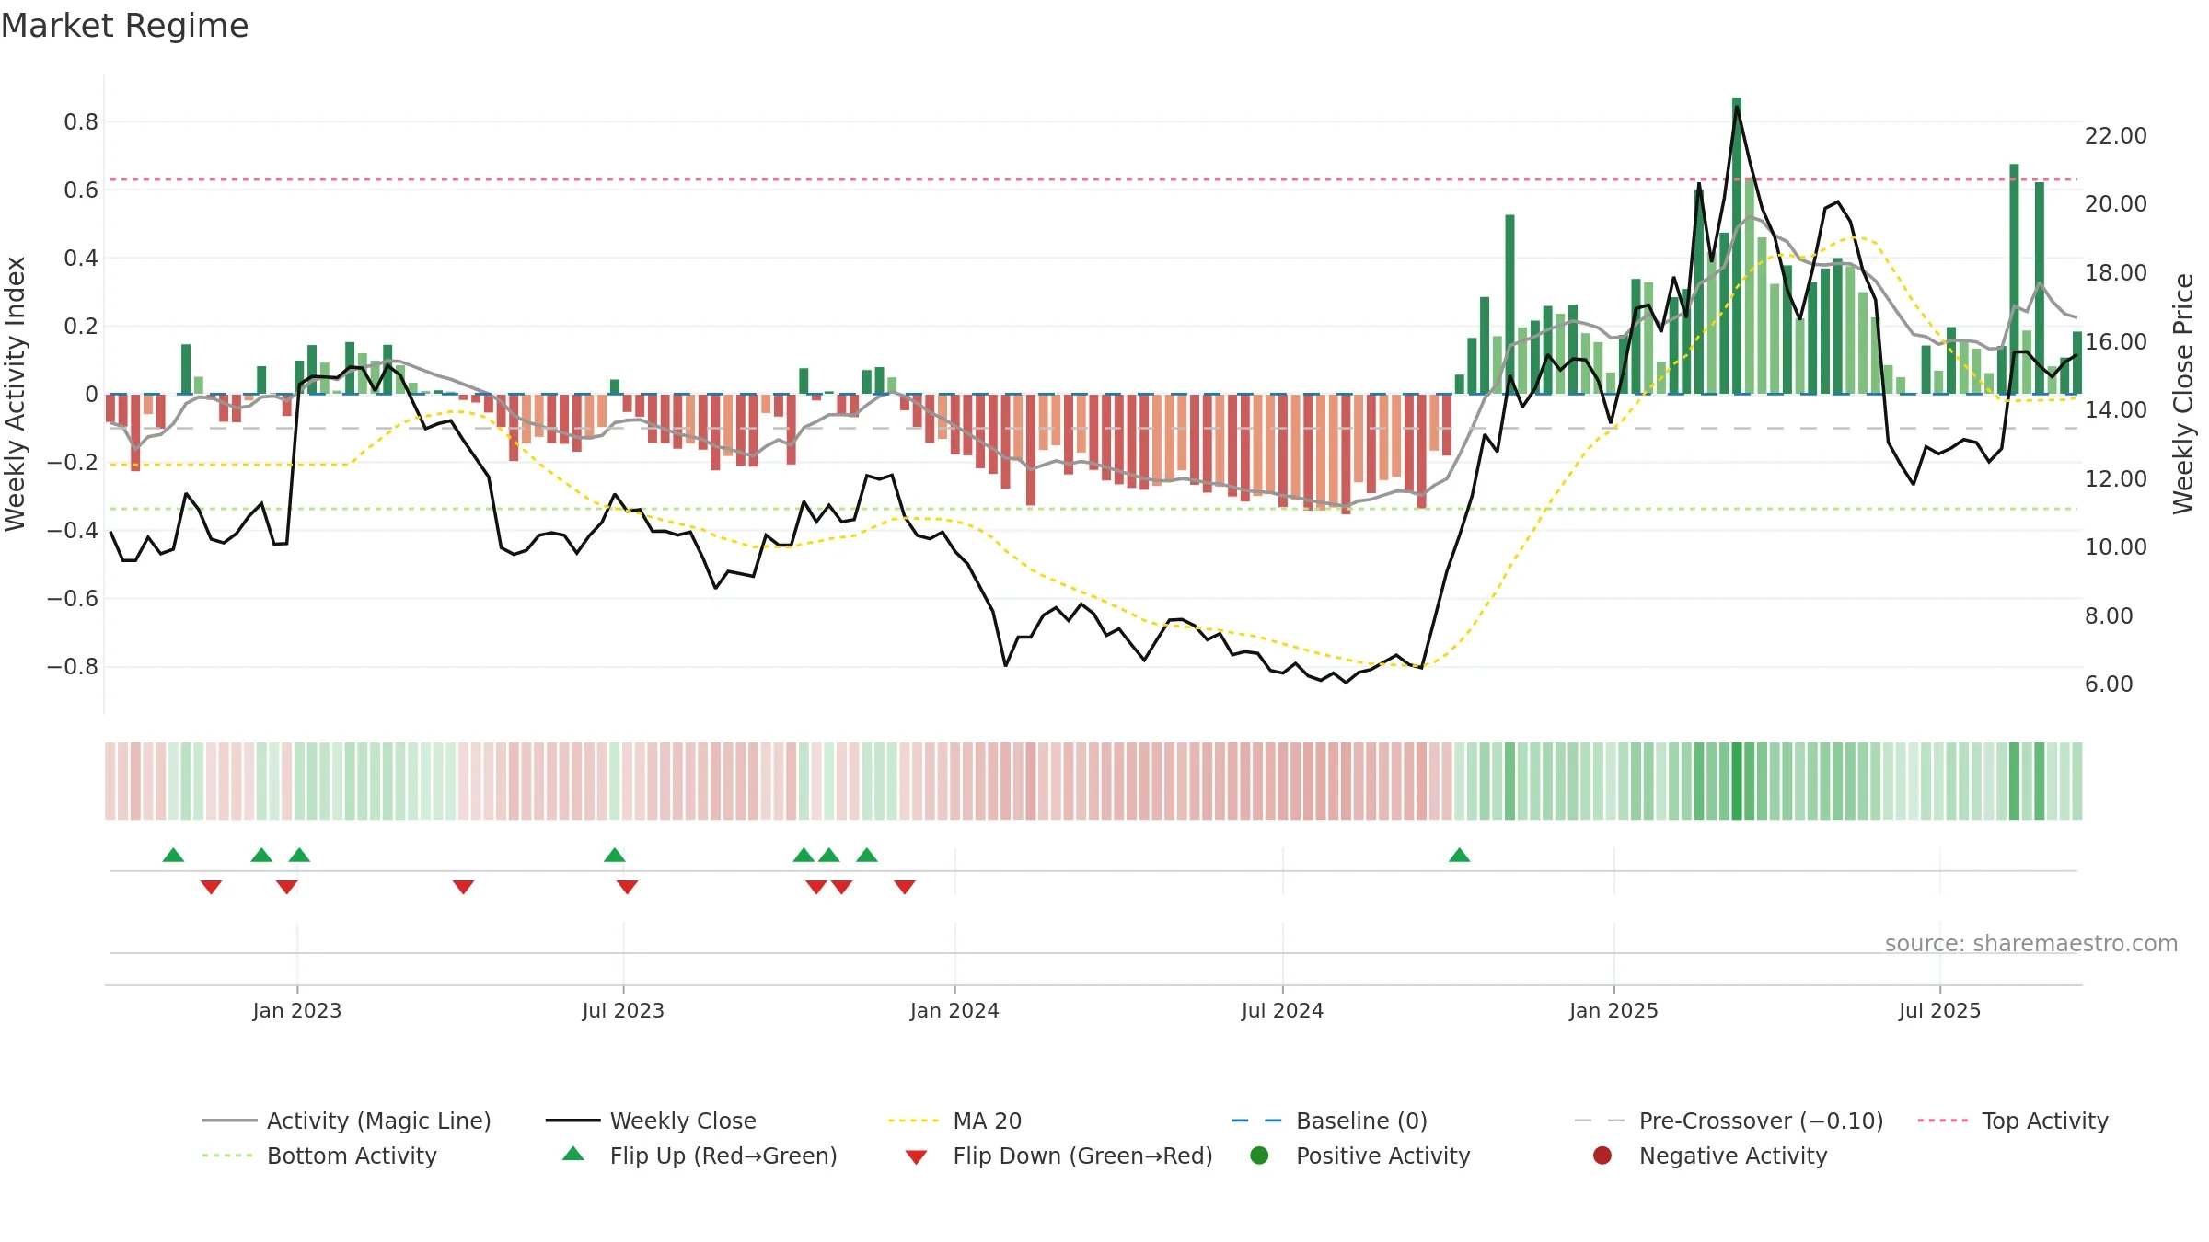Click the last flip down marker before Jan 2024

point(905,887)
